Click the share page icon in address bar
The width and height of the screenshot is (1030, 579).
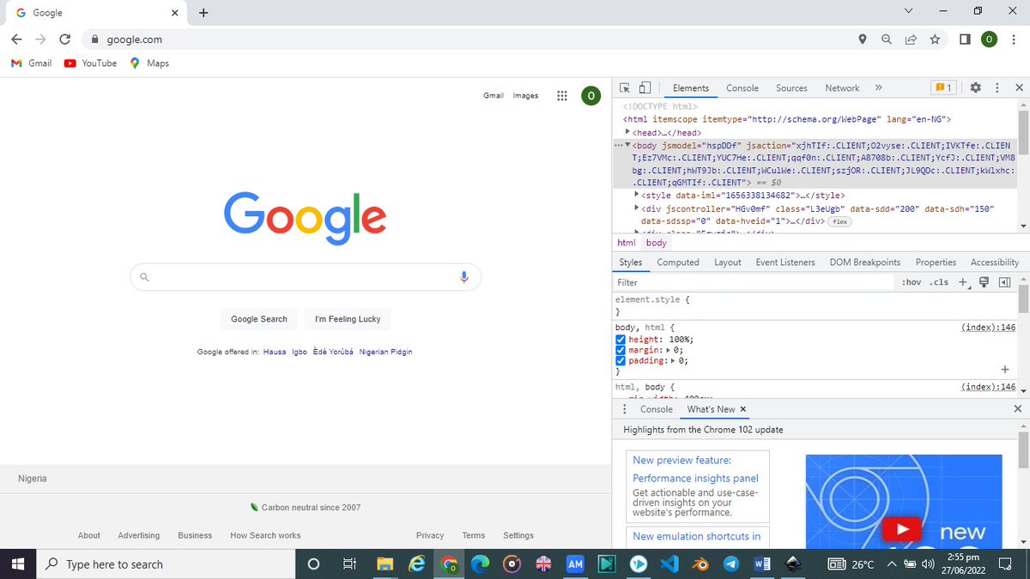click(911, 39)
